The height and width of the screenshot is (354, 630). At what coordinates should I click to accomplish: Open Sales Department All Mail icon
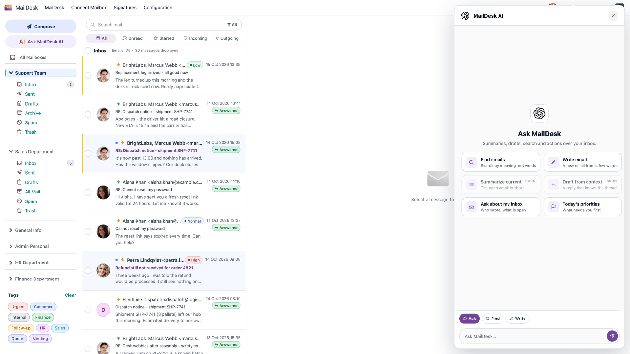point(19,191)
